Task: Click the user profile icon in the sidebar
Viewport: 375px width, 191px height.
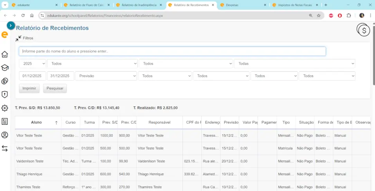Action: [x=5, y=135]
